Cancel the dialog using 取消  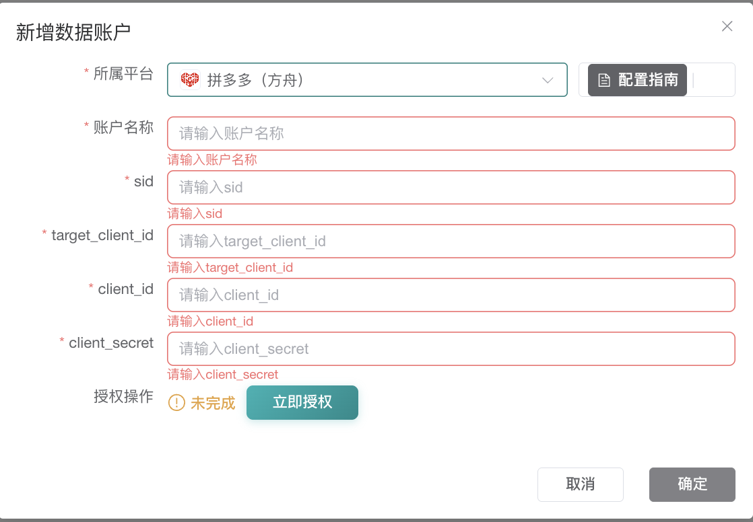(580, 484)
